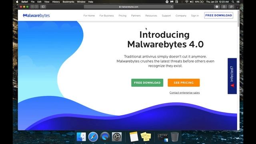Click the battery status icon

click(202, 2)
